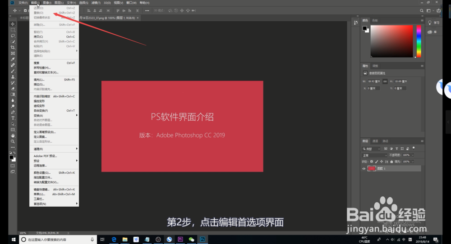
Task: Open the 学习 Learn panel button
Action: pos(434,23)
